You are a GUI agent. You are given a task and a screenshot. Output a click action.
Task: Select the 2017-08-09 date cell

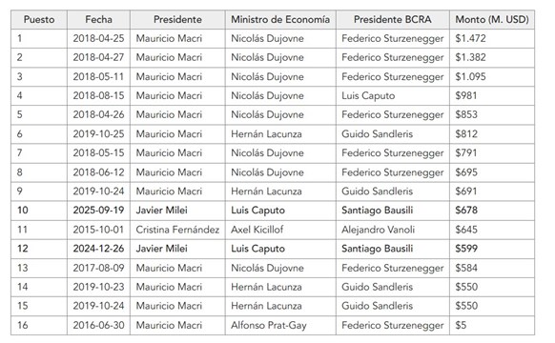pyautogui.click(x=99, y=268)
